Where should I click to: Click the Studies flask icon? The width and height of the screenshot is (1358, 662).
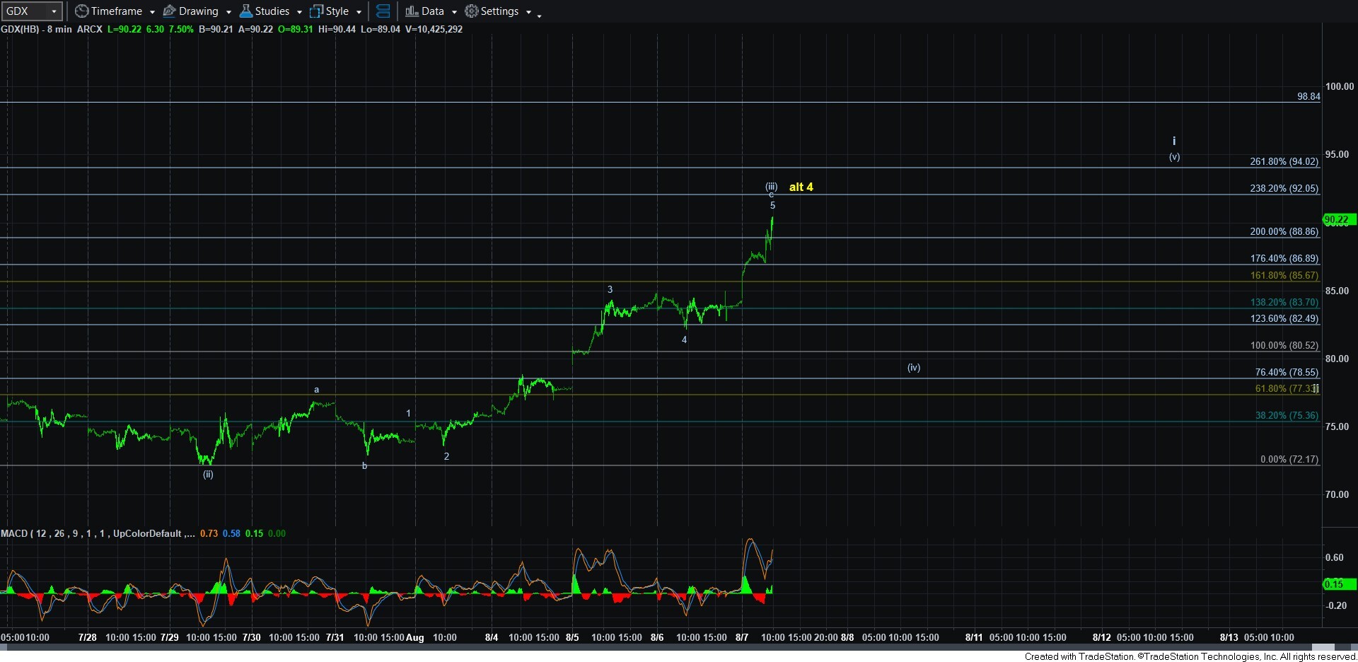coord(245,11)
